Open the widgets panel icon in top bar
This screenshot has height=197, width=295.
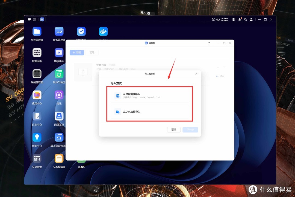point(234,19)
